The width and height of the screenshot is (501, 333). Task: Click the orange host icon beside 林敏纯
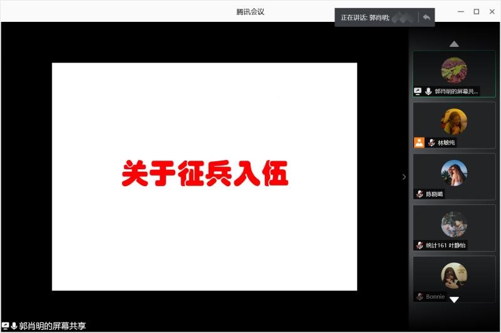pos(419,142)
